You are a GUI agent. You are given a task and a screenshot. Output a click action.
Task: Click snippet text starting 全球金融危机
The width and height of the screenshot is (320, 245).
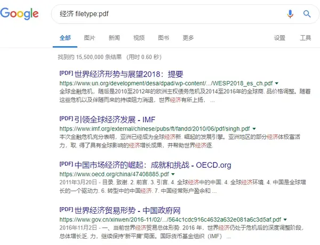(x=185, y=95)
